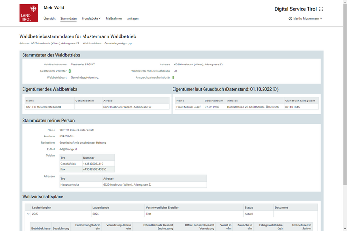Click the Laufzeitende value 2025
Viewport: 347px width, 231px height.
coord(96,214)
